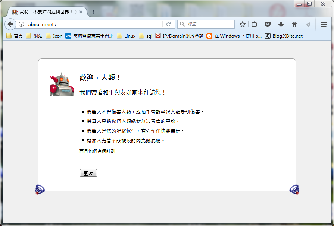334x226 pixels.
Task: Go to the home page icon
Action: (x=294, y=24)
